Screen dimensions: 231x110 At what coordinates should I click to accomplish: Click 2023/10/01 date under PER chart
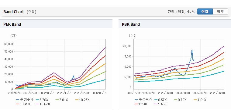(x=64, y=93)
